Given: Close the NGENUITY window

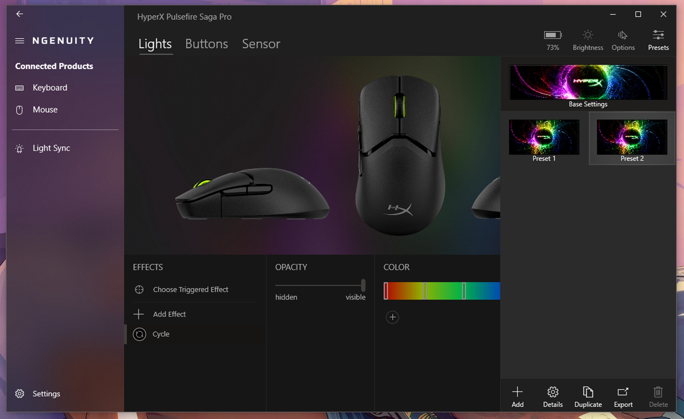Looking at the screenshot, I should (x=663, y=14).
